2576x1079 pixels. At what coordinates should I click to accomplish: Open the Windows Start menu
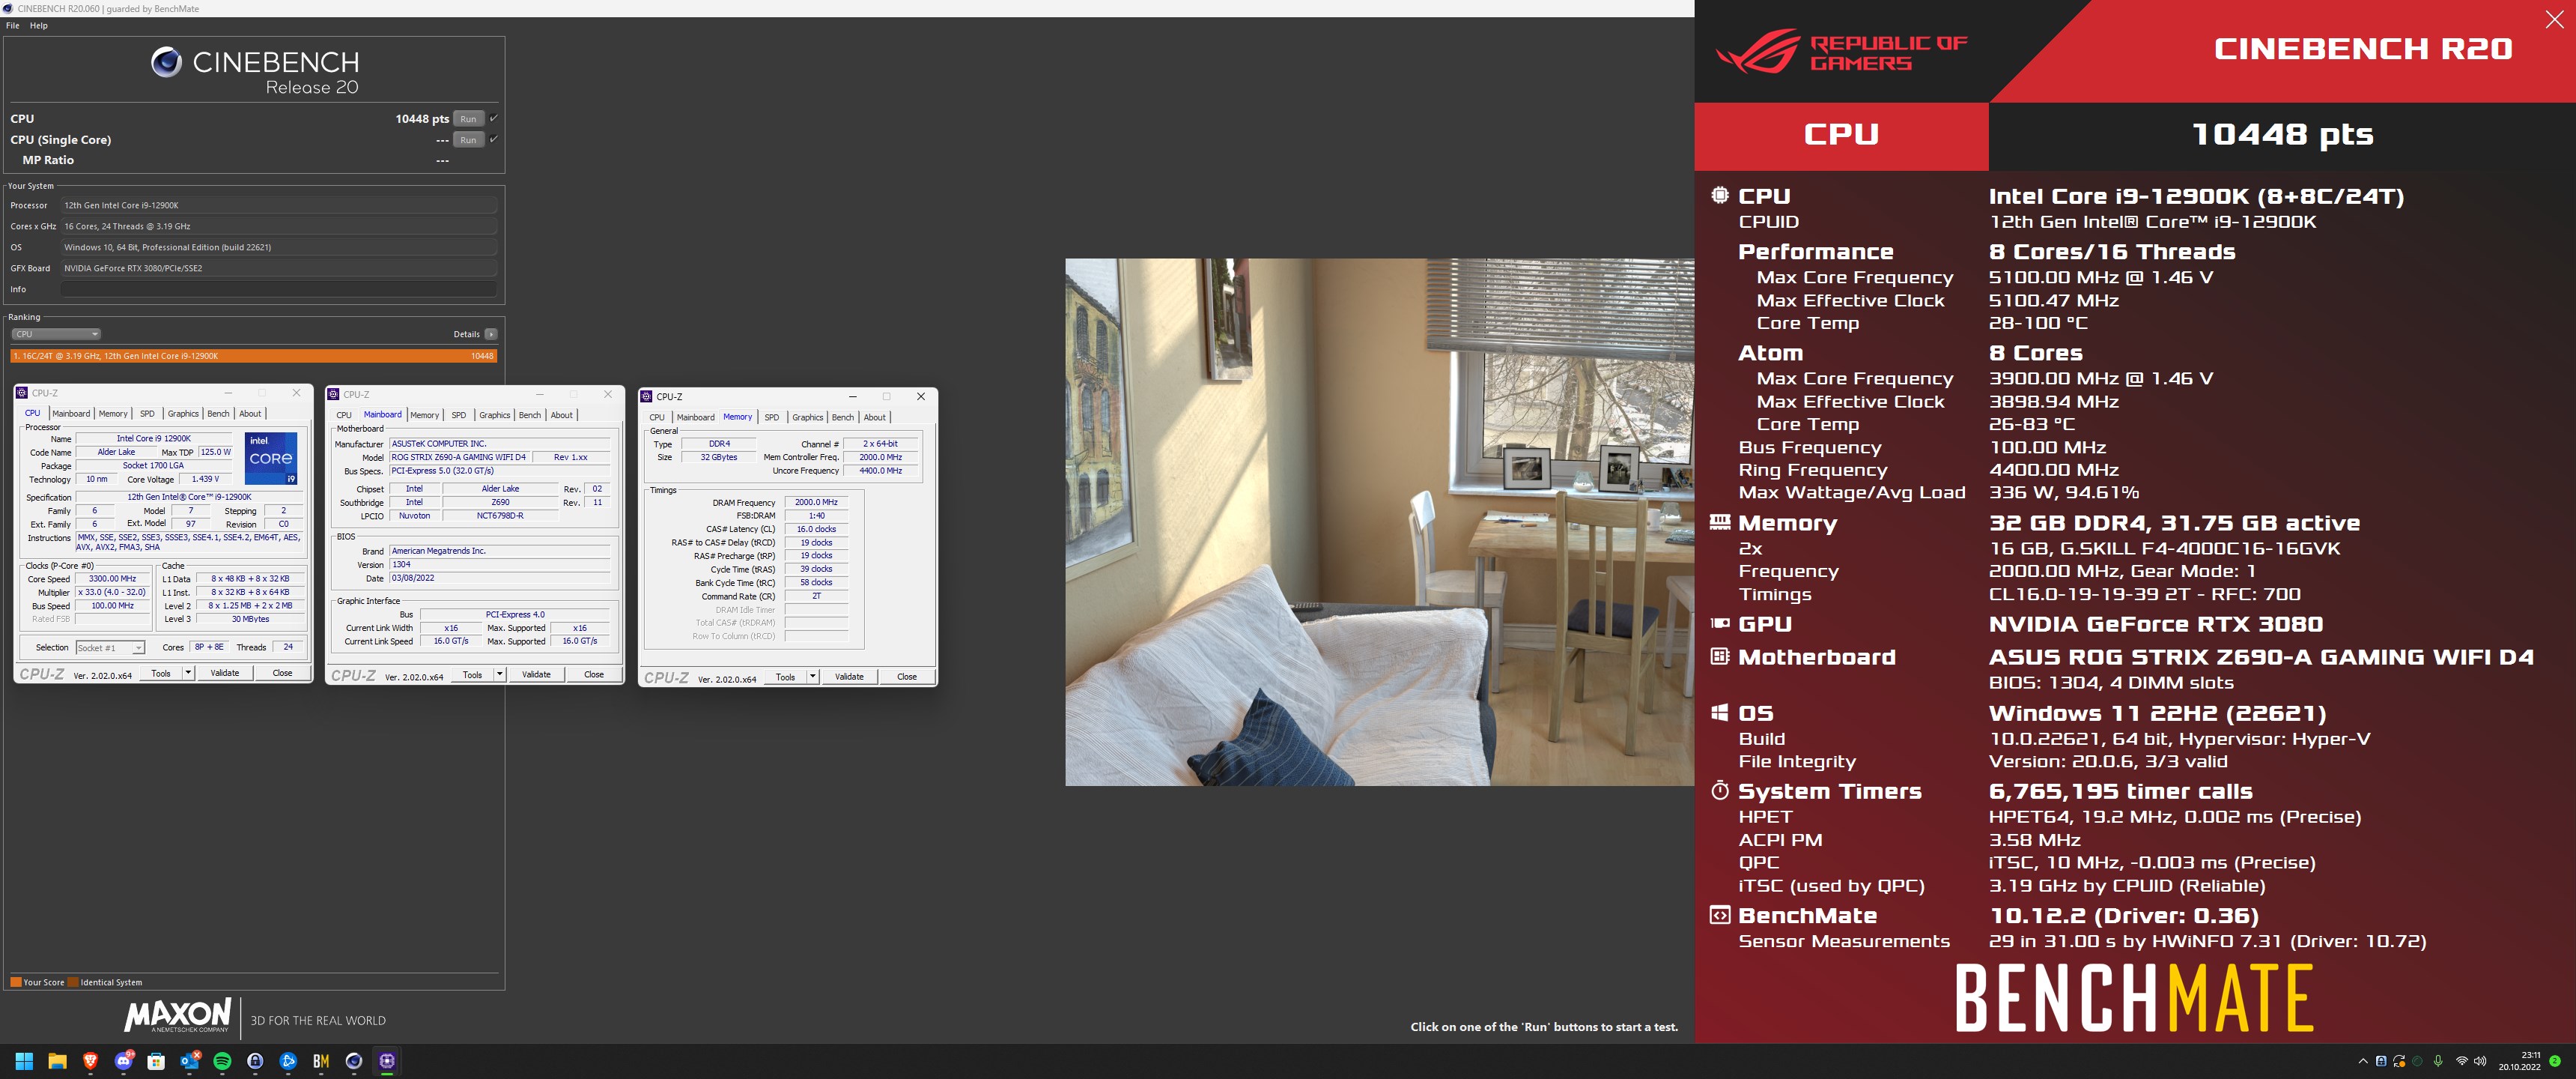tap(24, 1061)
